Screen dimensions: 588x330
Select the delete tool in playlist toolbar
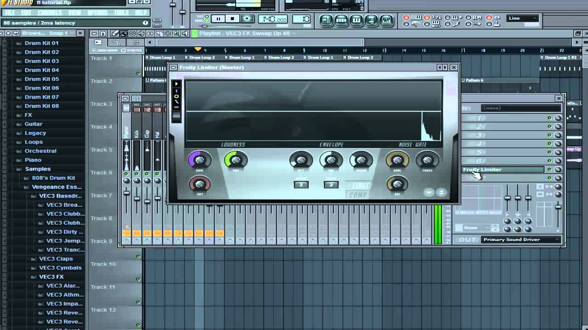click(x=133, y=33)
